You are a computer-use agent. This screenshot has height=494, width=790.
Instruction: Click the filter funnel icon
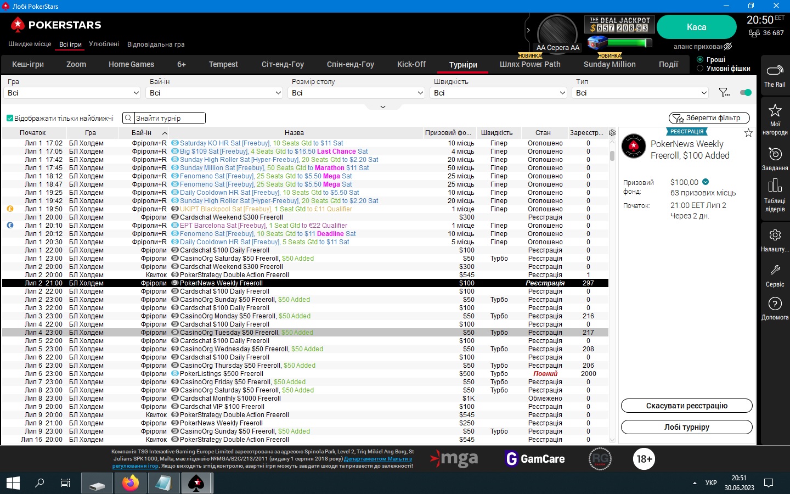pyautogui.click(x=724, y=93)
